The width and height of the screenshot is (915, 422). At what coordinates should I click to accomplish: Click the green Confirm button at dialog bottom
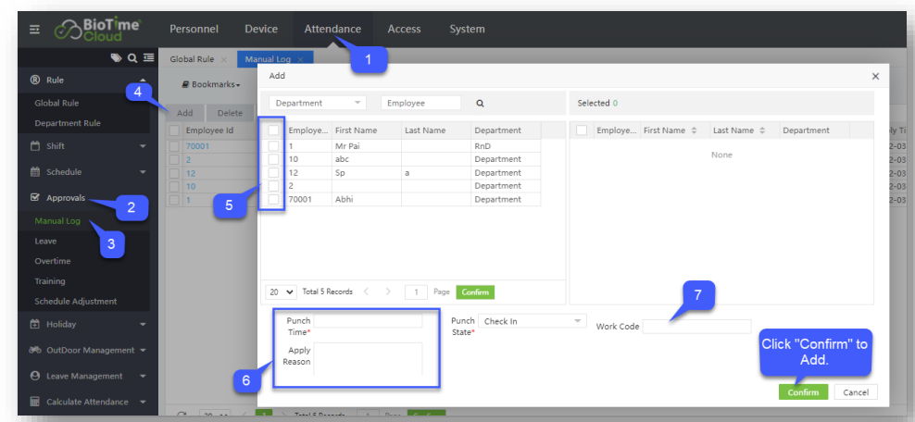coord(802,392)
